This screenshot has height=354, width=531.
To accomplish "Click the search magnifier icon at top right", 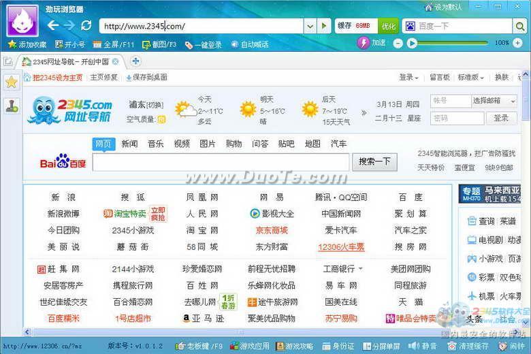I will point(520,26).
